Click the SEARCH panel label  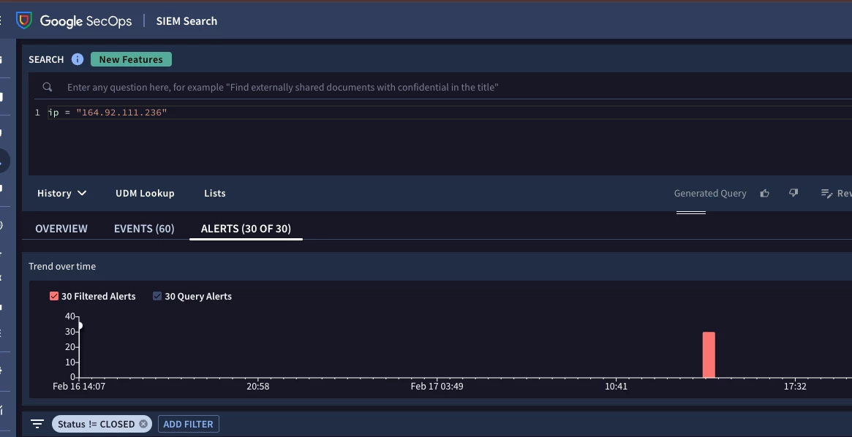click(x=46, y=59)
